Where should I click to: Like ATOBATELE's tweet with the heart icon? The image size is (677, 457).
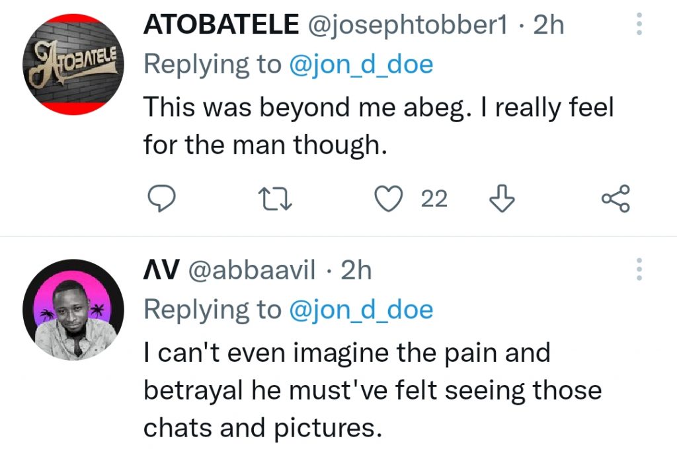[389, 199]
